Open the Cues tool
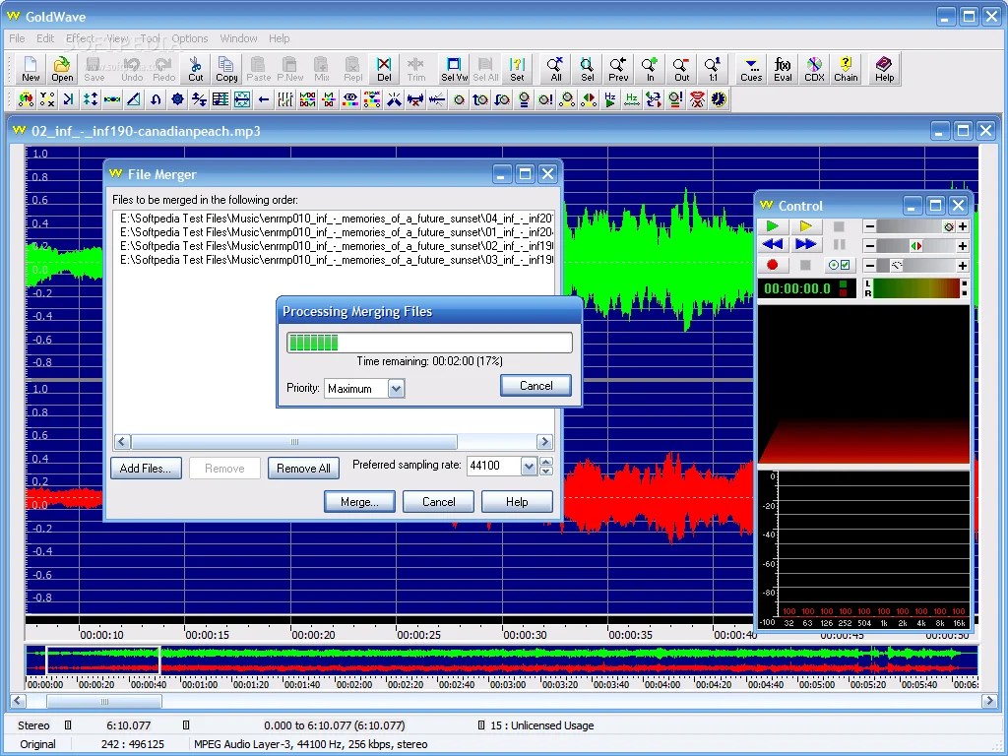1008x756 pixels. tap(751, 68)
